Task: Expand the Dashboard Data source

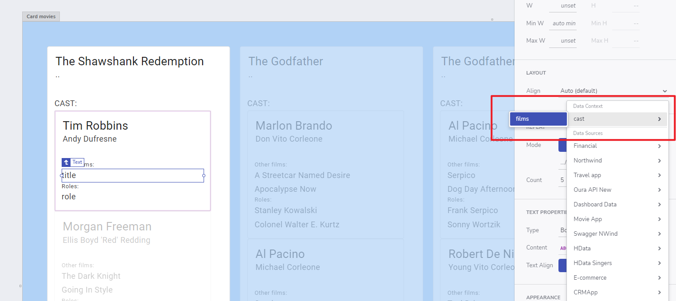Action: (x=617, y=205)
